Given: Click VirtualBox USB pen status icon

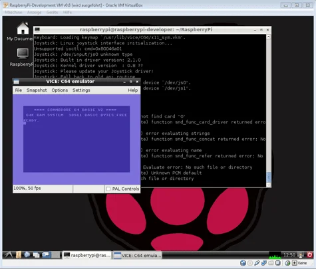Looking at the screenshot, I should click(x=257, y=263).
